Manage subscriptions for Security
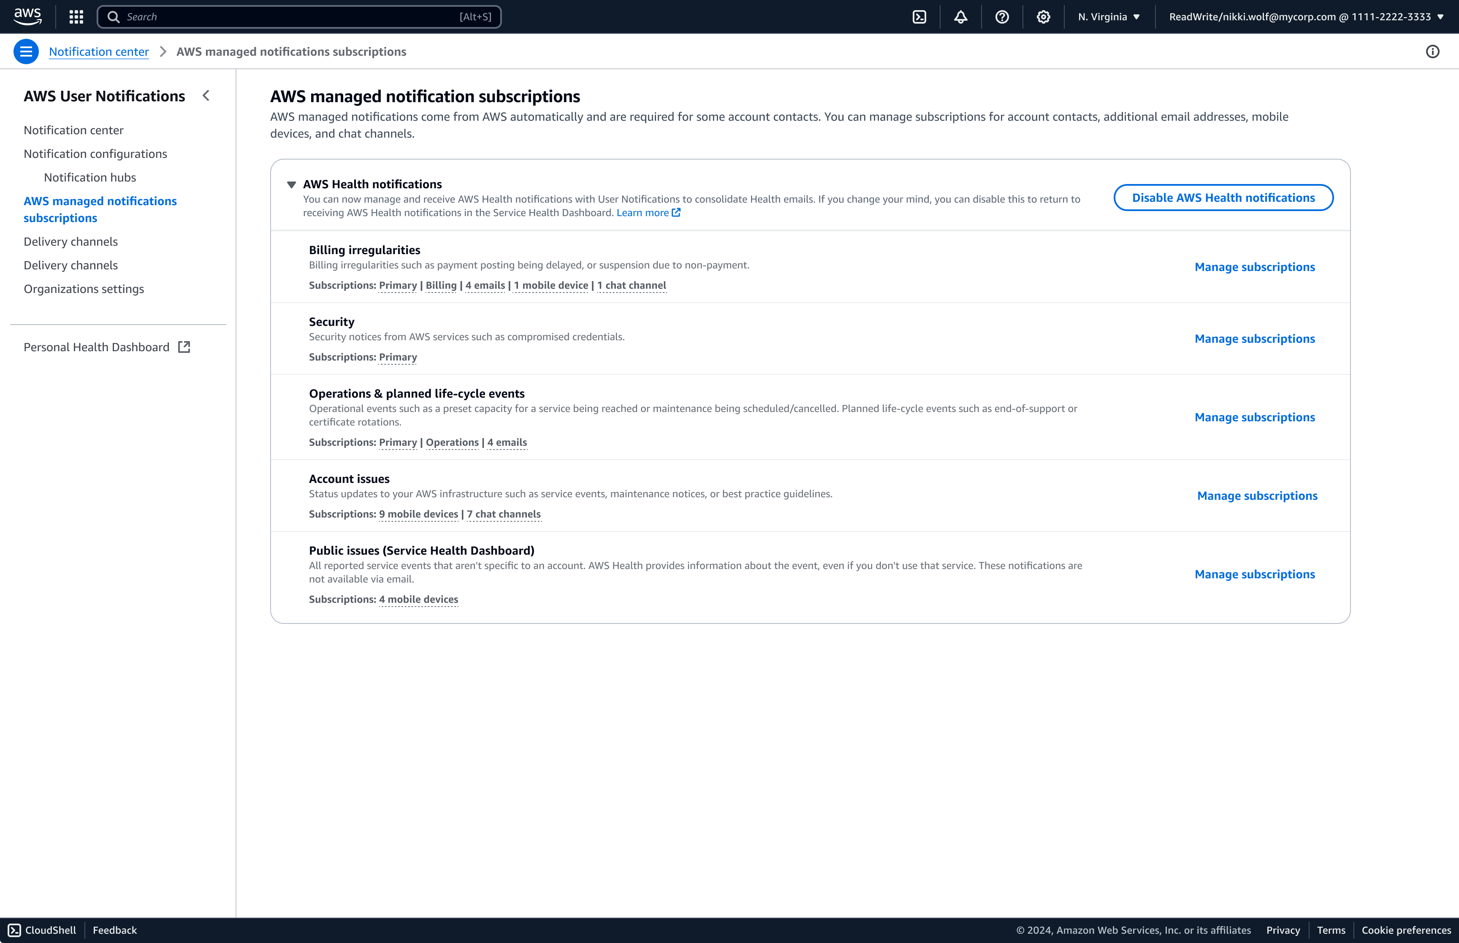 [x=1255, y=339]
